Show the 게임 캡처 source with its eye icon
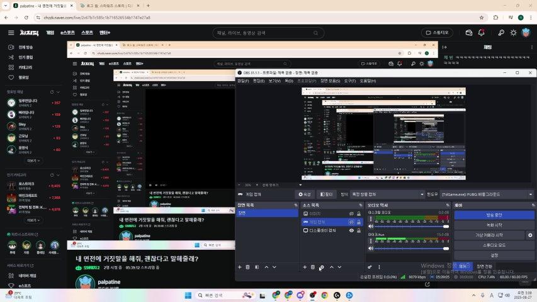The image size is (537, 302). (351, 222)
